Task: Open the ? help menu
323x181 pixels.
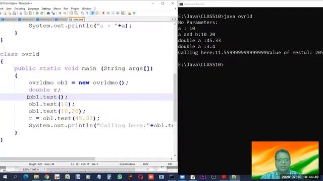Action: pyautogui.click(x=95, y=9)
